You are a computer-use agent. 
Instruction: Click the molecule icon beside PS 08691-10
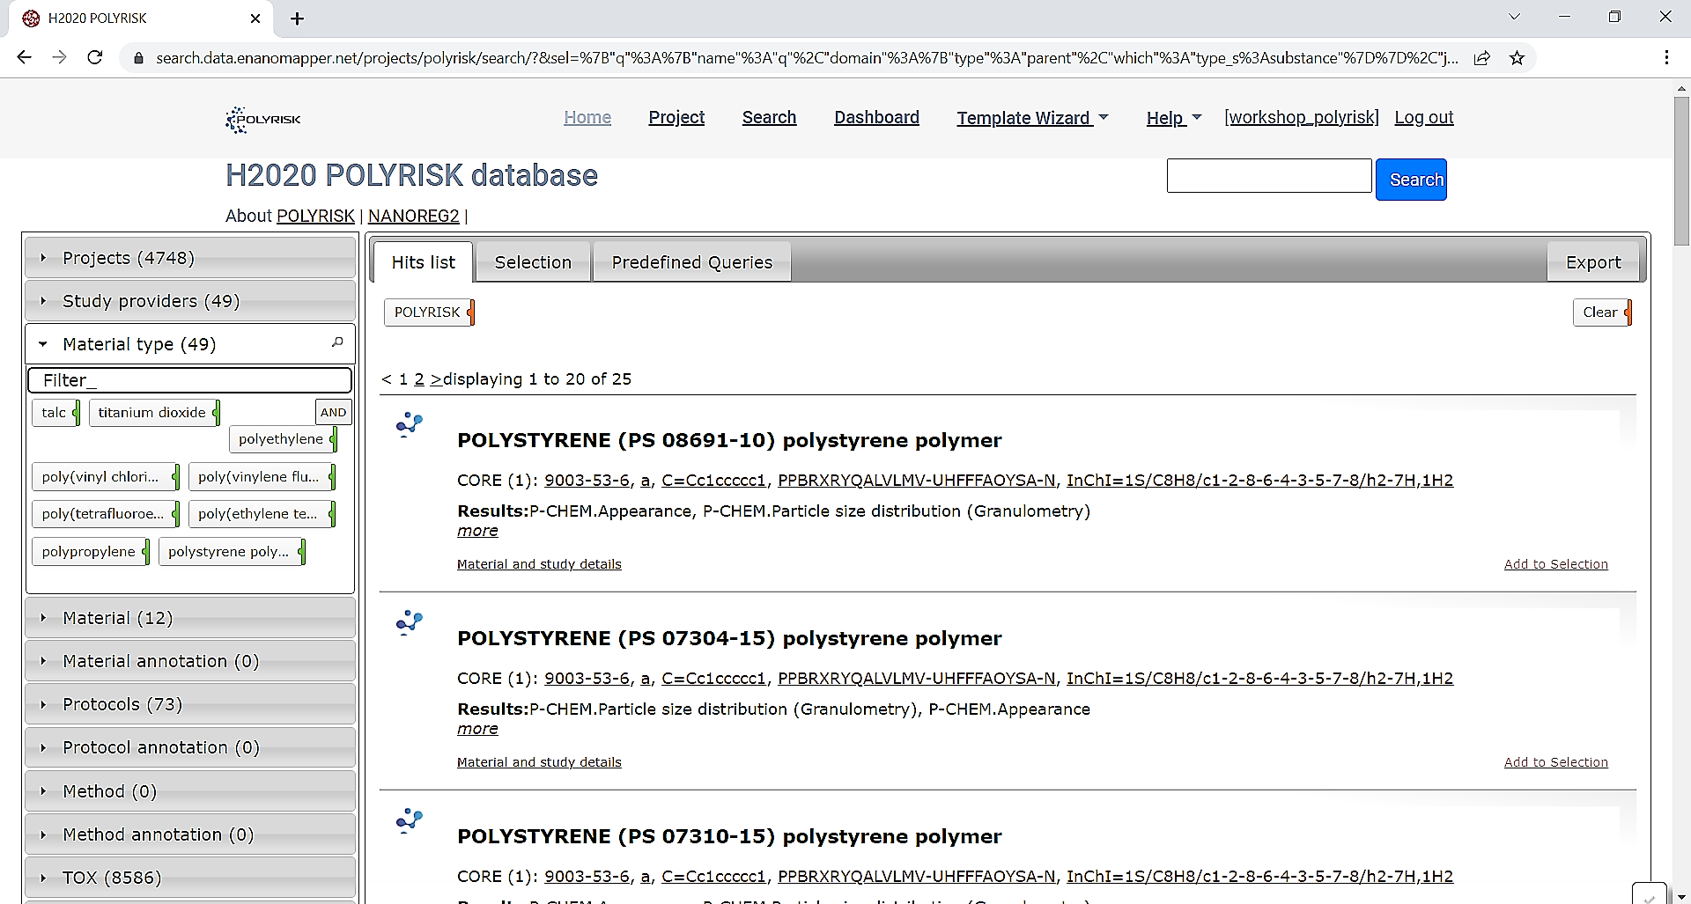click(x=409, y=424)
